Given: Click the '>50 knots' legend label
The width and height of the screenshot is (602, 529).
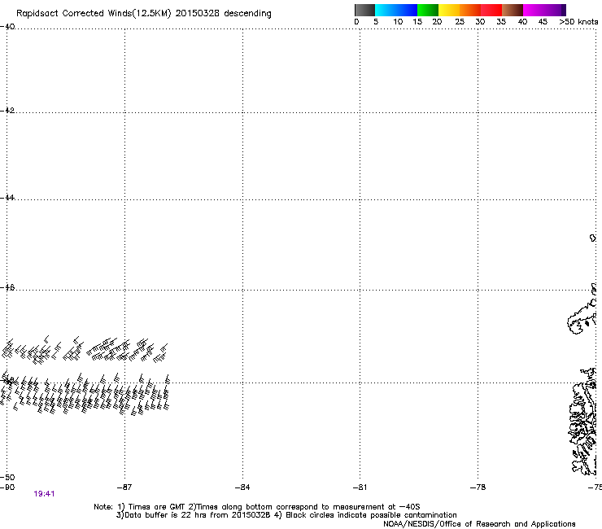Looking at the screenshot, I should point(578,22).
